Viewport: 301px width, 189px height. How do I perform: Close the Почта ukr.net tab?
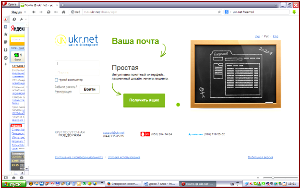pos(57,5)
